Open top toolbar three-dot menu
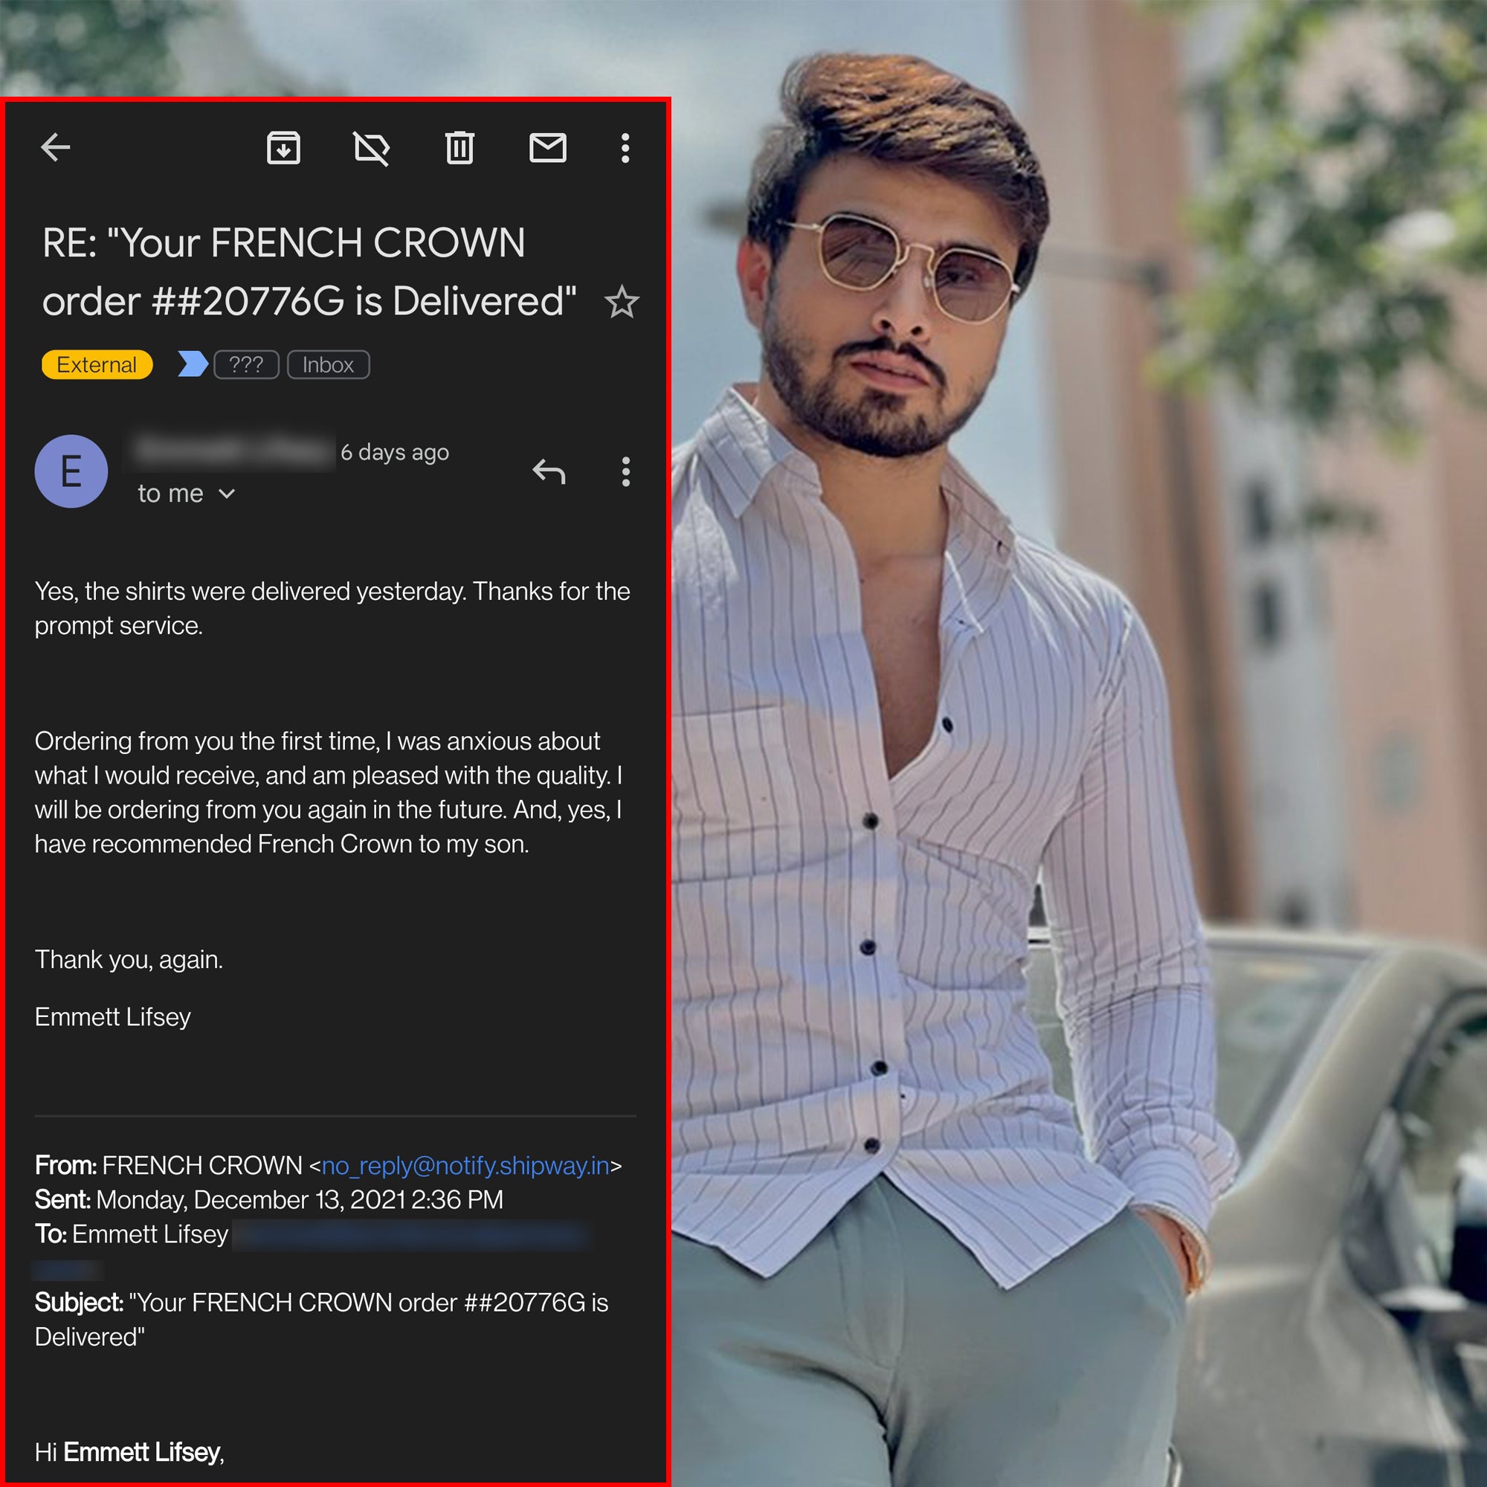Image resolution: width=1487 pixels, height=1487 pixels. tap(625, 147)
